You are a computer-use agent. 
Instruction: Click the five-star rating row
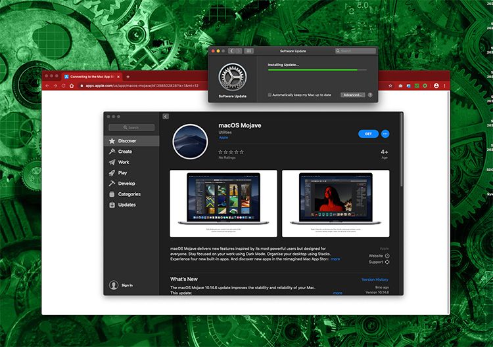(231, 152)
